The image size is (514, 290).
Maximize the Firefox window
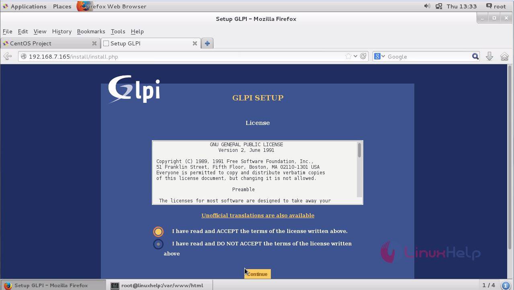click(x=494, y=18)
